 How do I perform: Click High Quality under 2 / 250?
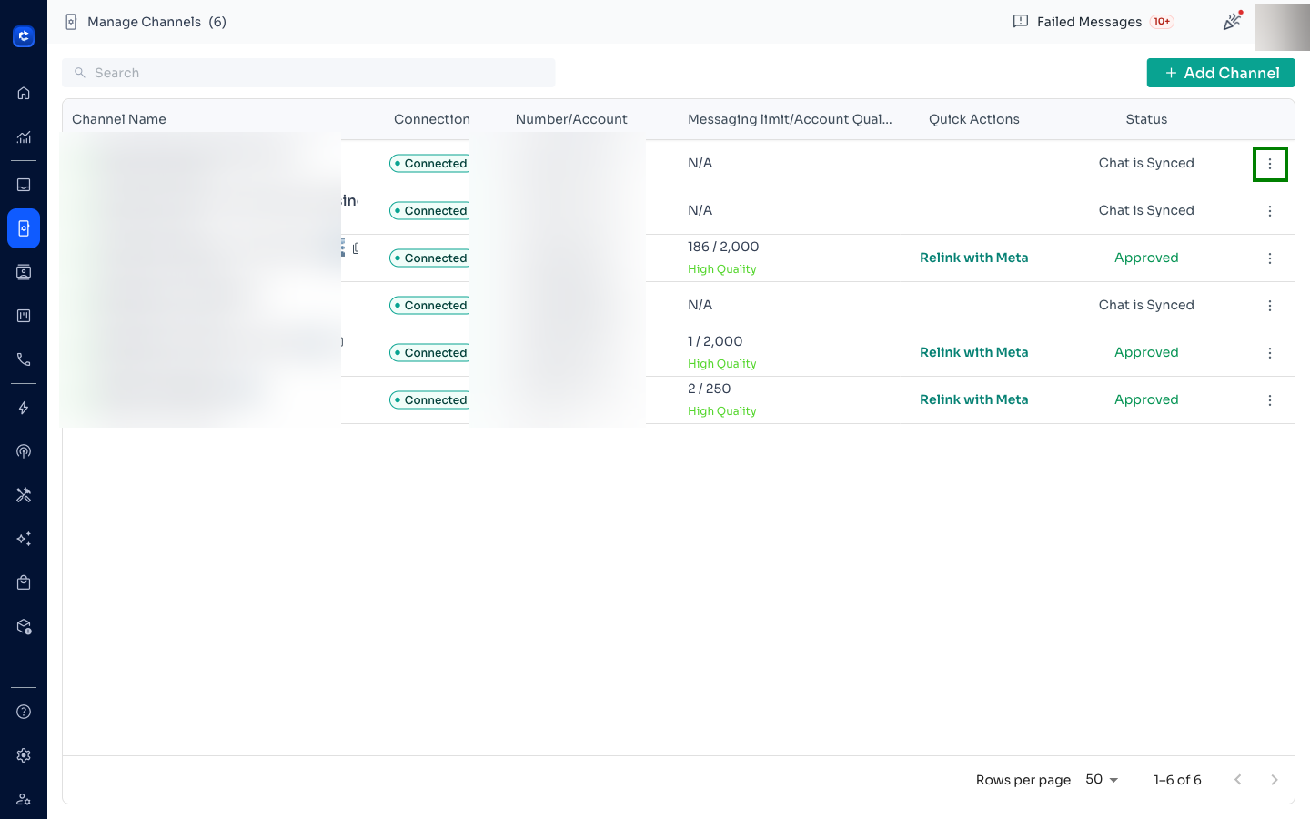coord(722,411)
